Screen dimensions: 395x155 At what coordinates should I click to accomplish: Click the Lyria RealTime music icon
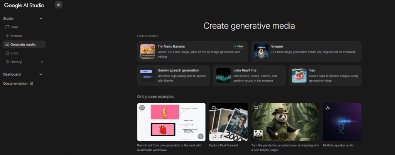223,75
